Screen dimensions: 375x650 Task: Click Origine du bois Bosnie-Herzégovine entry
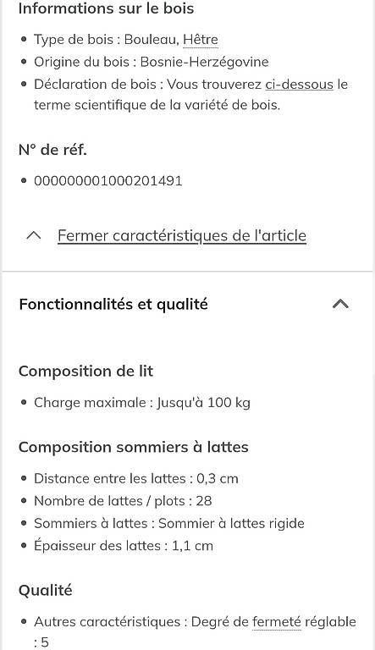(152, 62)
